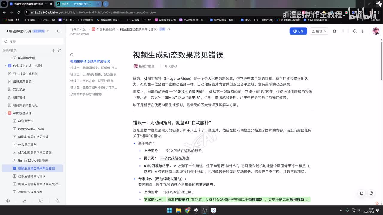Screen dimensions: 383x215
Task: Open Chrome from the taskbar
Action: tap(187, 210)
